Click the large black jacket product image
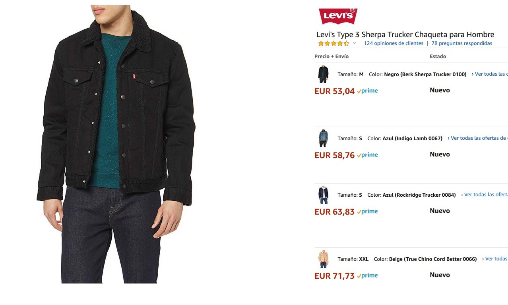508x305 pixels. (117, 119)
